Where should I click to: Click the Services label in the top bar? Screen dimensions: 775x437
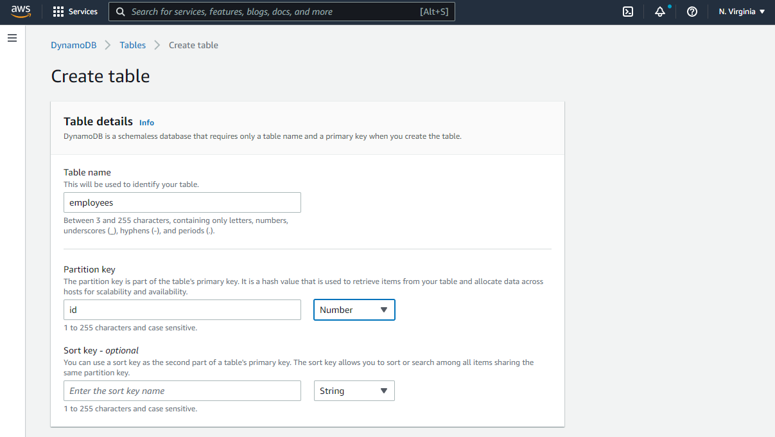coord(83,12)
